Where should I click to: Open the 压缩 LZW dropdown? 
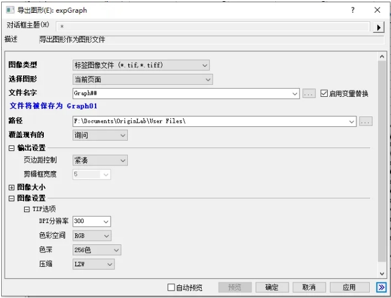[93, 265]
